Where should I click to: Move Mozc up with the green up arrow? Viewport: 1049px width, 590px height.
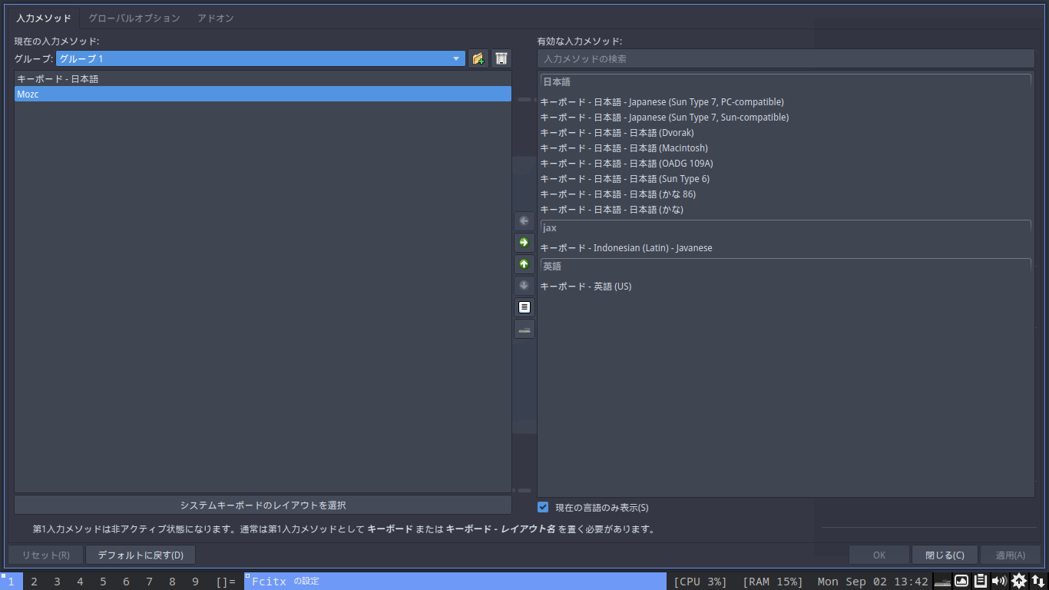click(524, 264)
